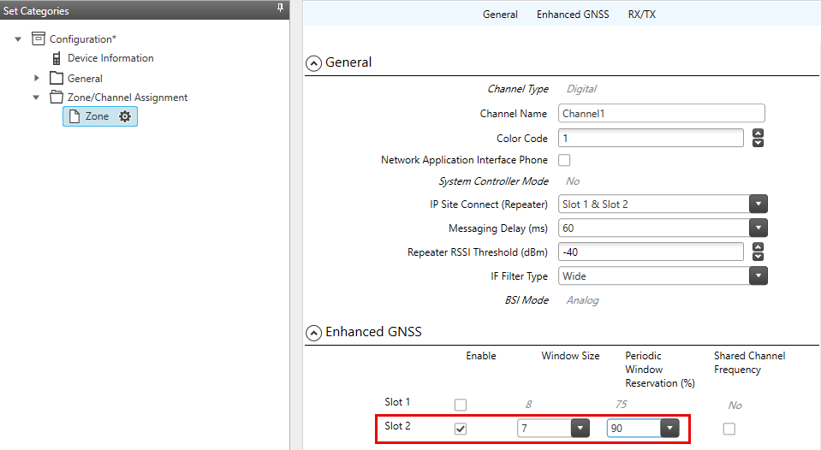Click the Zone document icon
Viewport: 821px width, 450px height.
point(74,116)
